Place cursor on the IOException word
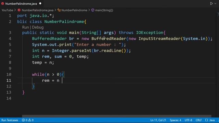The image size is (219, 123). click(150, 33)
